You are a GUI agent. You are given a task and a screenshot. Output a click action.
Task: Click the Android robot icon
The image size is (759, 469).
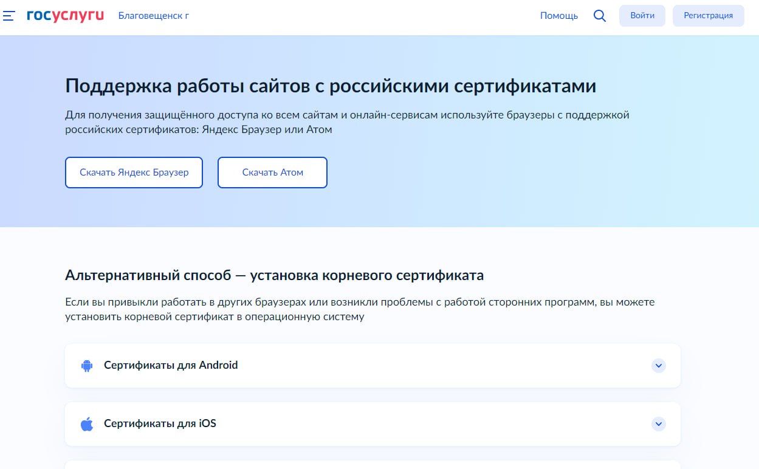click(x=87, y=366)
